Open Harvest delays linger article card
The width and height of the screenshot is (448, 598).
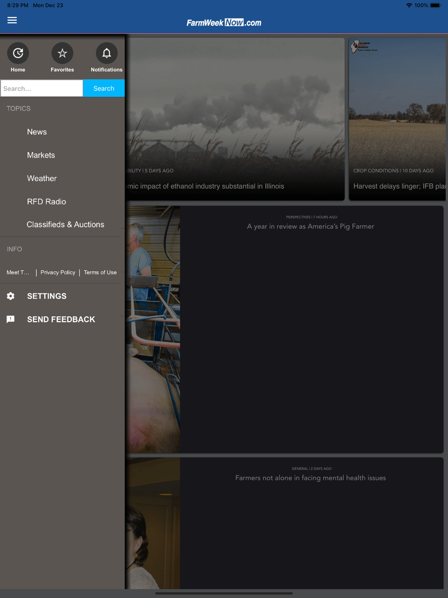tap(398, 119)
